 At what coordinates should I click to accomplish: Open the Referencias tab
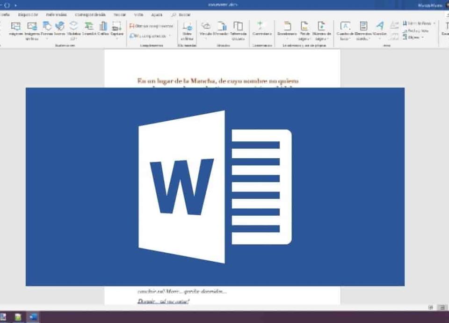pos(56,15)
